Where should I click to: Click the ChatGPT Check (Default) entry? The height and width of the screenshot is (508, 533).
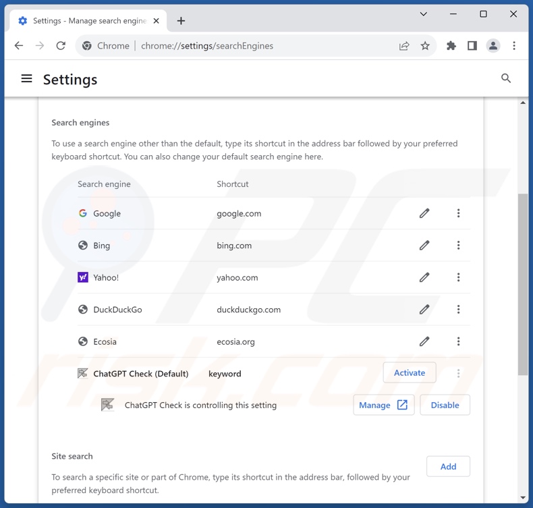tap(141, 374)
